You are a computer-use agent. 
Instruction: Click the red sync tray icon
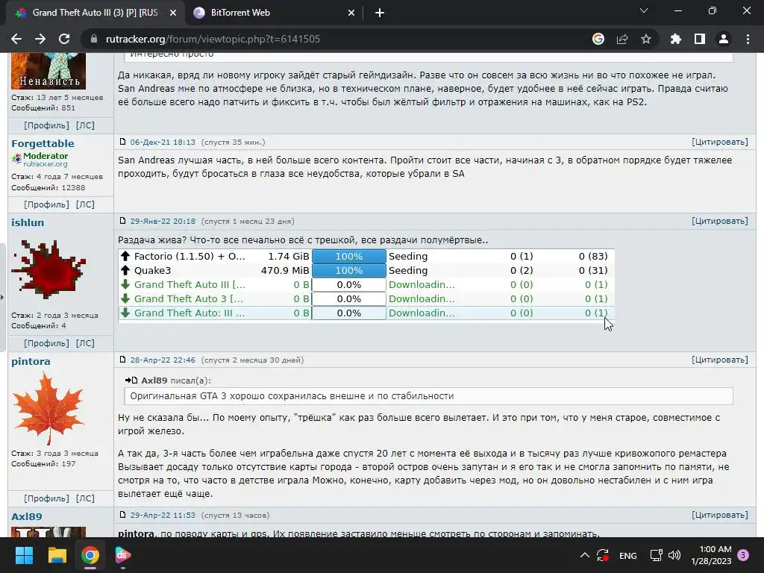(603, 555)
